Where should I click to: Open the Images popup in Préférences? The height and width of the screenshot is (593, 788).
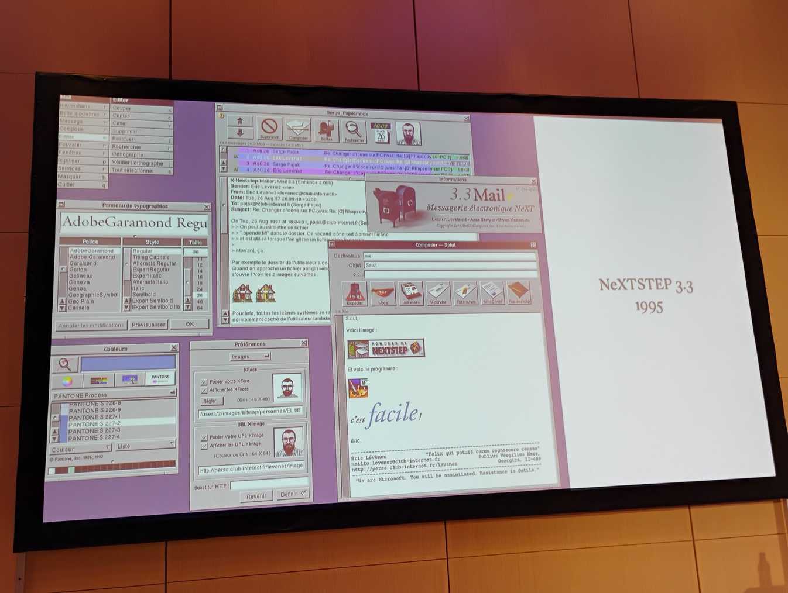[x=250, y=356]
